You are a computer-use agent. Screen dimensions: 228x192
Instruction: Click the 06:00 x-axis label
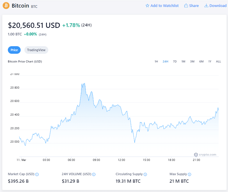(x=71, y=160)
